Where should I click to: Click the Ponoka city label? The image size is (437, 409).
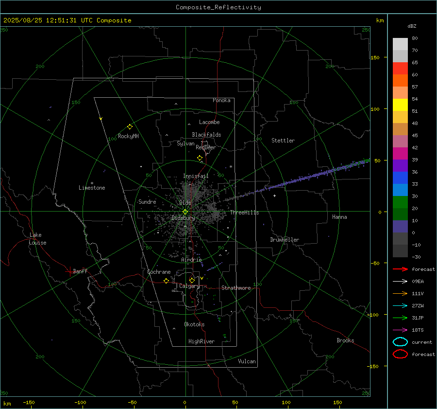point(221,100)
